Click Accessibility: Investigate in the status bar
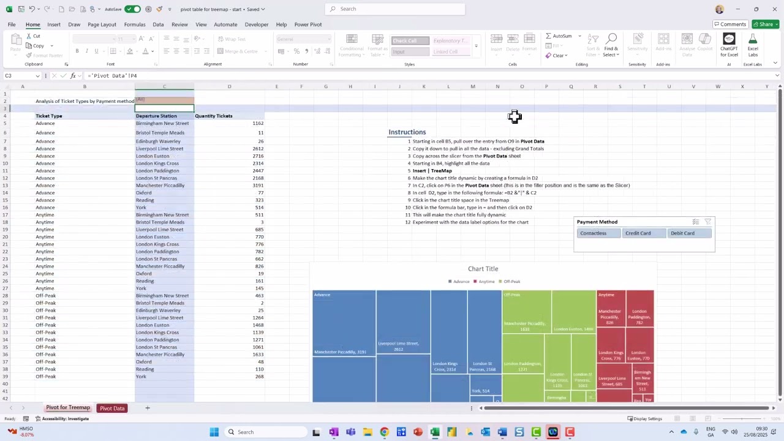 (62, 419)
